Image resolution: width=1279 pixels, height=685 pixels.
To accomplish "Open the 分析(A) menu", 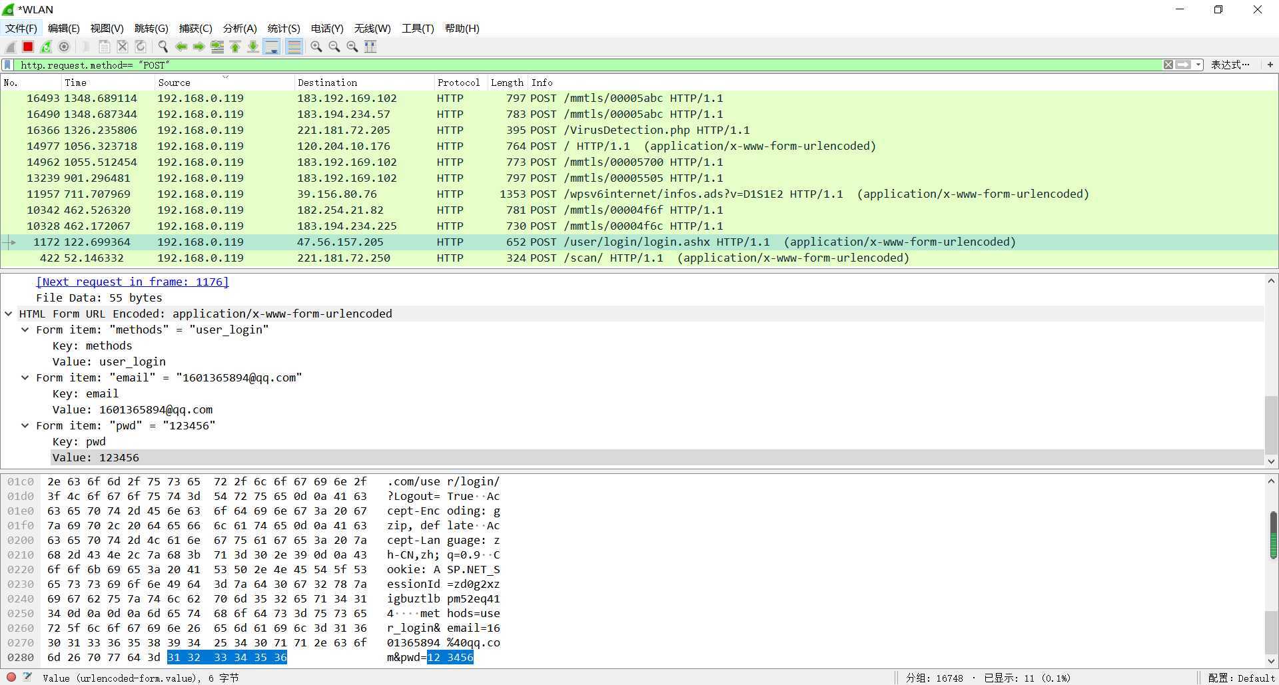I will click(x=239, y=28).
